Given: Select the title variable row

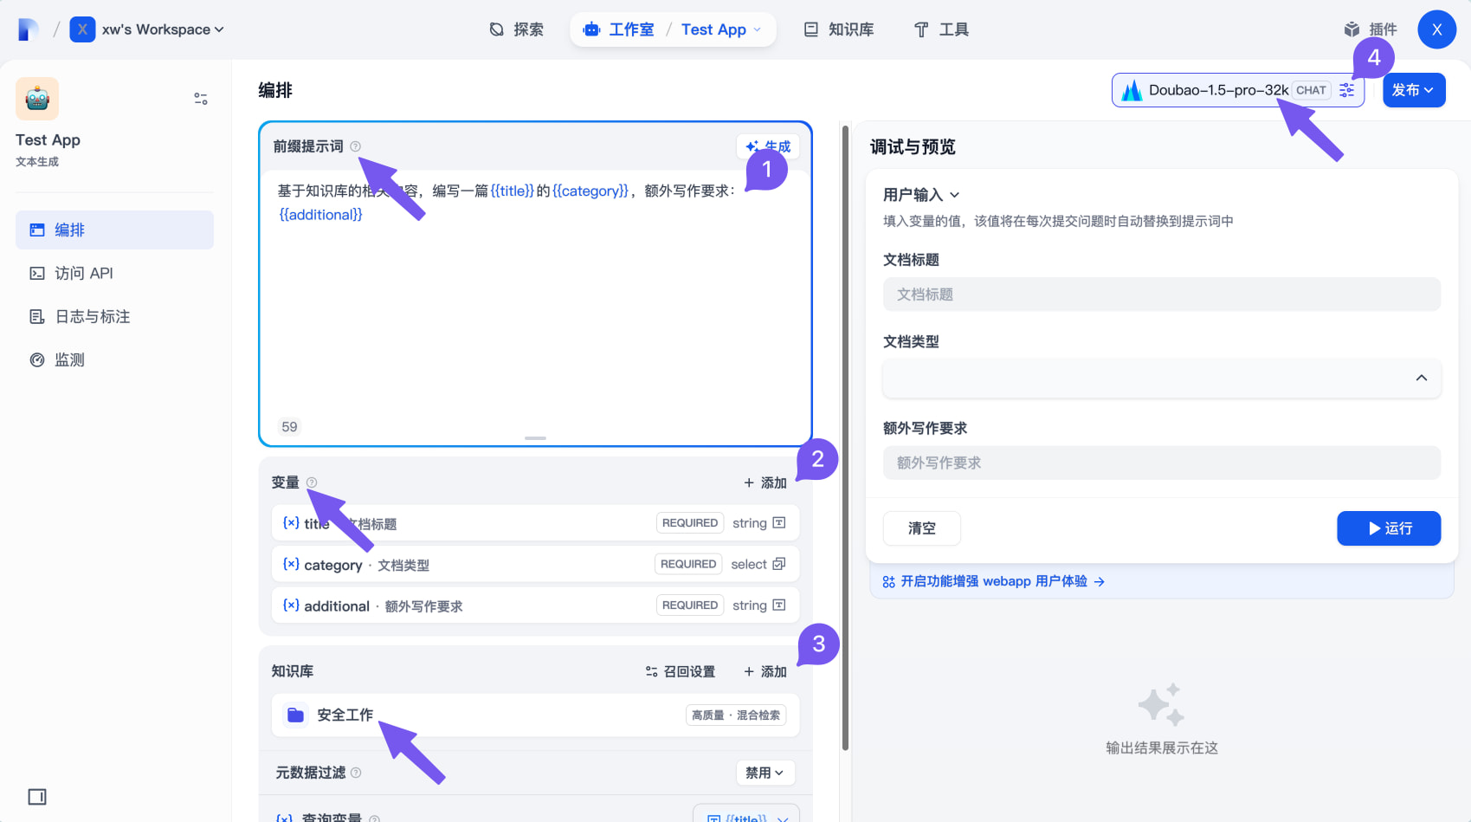Looking at the screenshot, I should pos(535,523).
